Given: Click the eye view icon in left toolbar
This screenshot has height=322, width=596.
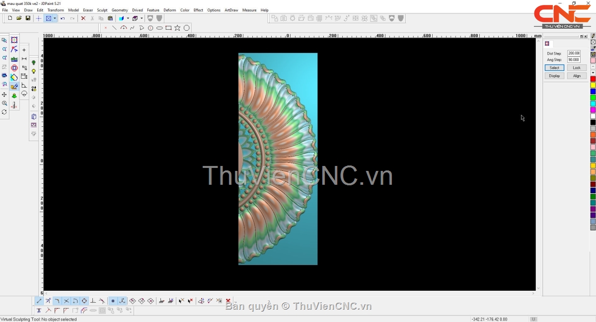Looking at the screenshot, I should [x=4, y=76].
